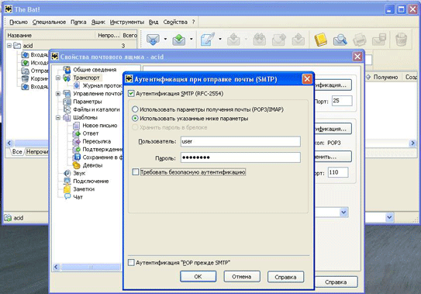Toggle Аутентификация SMTP (RFC-2554) checkbox
The height and width of the screenshot is (294, 421).
131,94
